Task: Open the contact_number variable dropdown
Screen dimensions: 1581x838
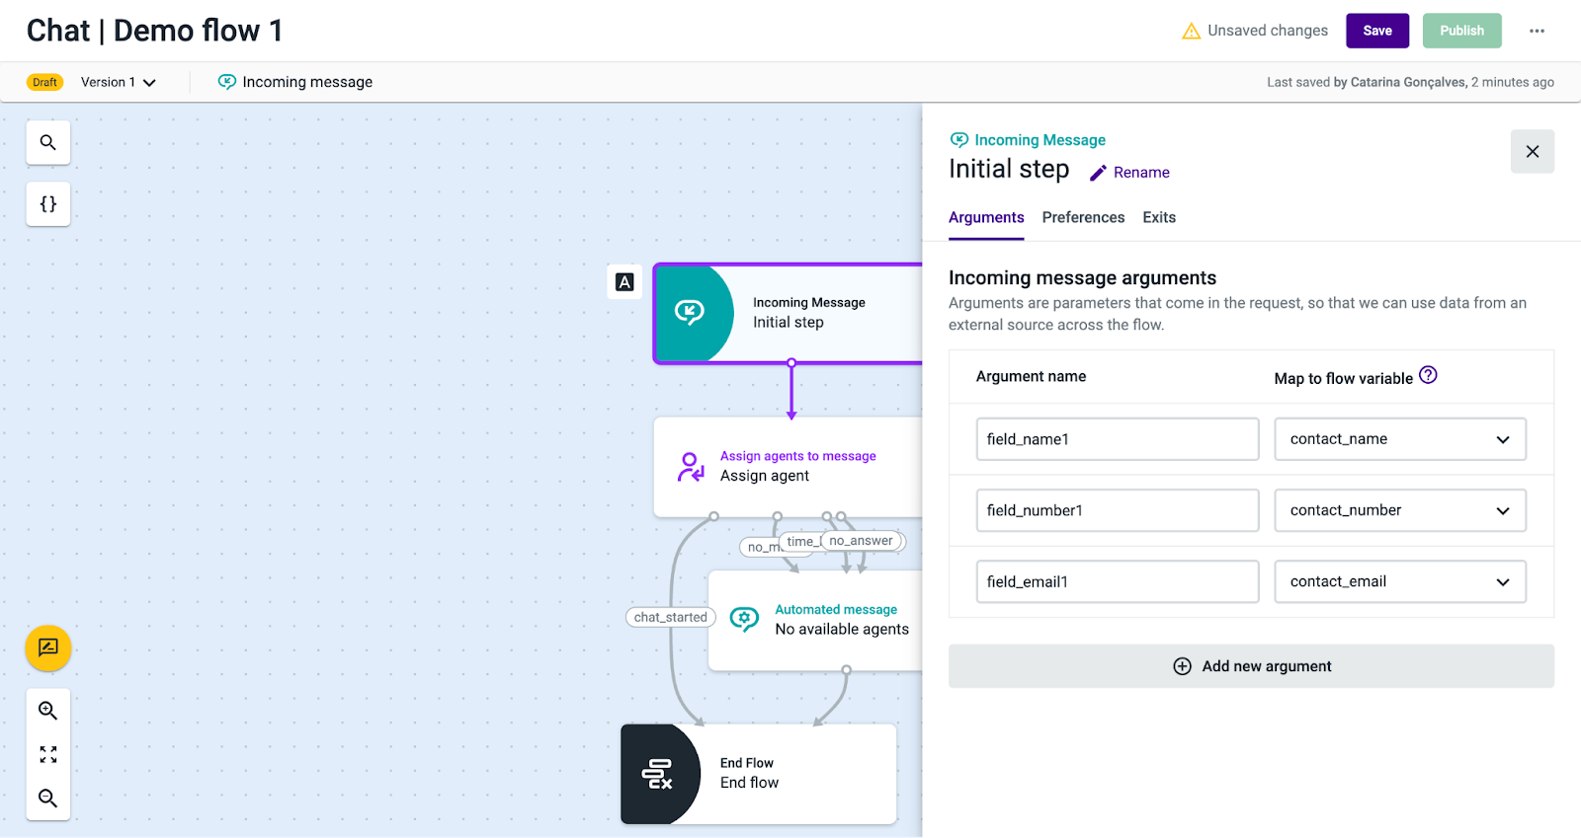Action: (1399, 510)
